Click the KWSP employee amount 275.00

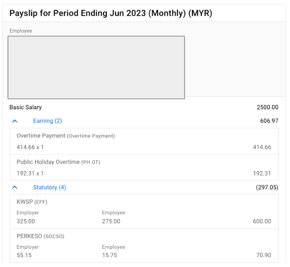point(111,221)
